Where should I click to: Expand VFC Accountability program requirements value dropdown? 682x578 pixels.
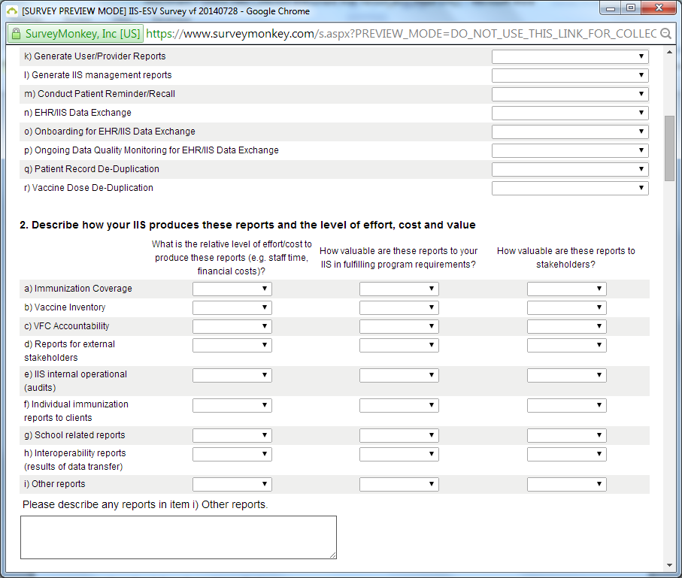point(399,326)
